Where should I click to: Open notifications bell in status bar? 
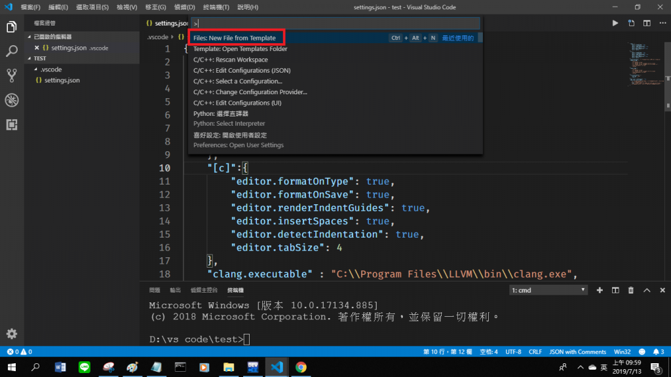click(658, 351)
